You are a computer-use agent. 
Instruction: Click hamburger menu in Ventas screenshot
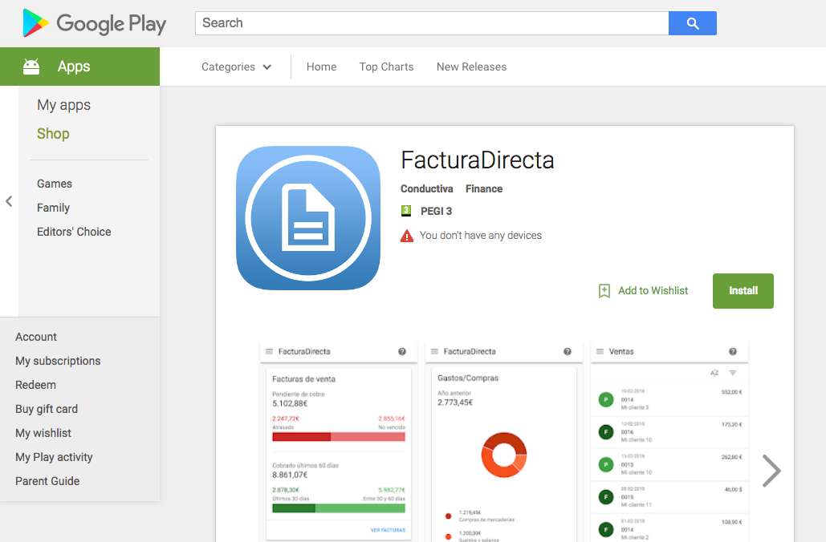click(x=600, y=351)
